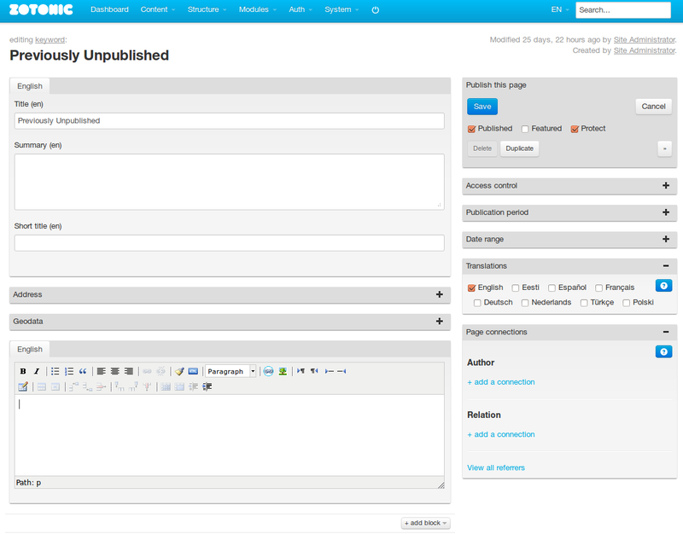Viewport: 683px width, 534px height.
Task: Expand the Geodata section
Action: [x=440, y=322]
